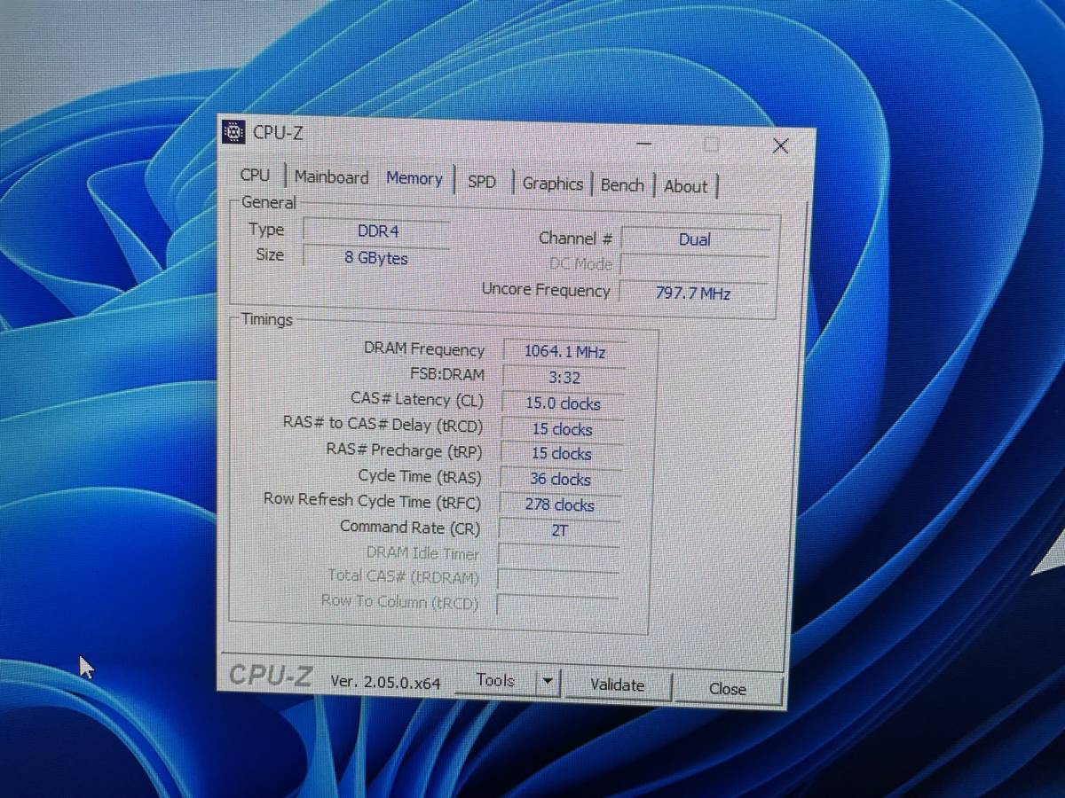Click the Ver. 2.05.0.x64 version text
Viewport: 1065px width, 798px height.
point(385,682)
